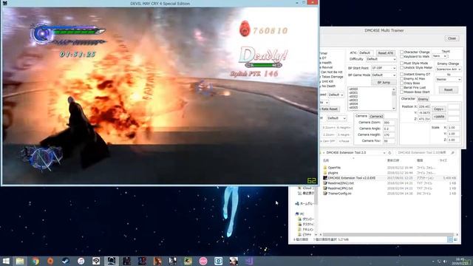Click the Position X input field
The image size is (473, 266).
tap(424, 106)
